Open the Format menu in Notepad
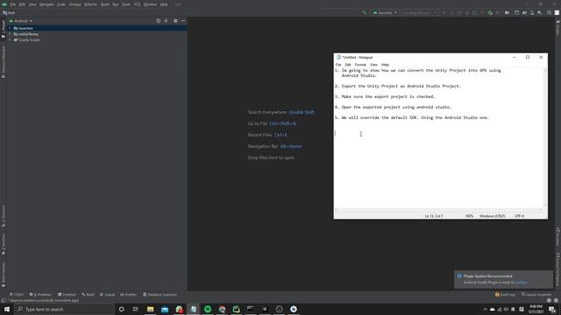The height and width of the screenshot is (315, 561). [x=360, y=65]
